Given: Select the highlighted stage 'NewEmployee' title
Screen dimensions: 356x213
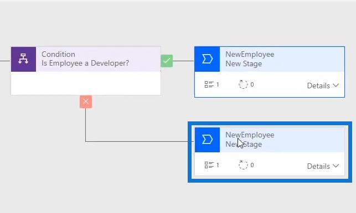Looking at the screenshot, I should 250,135.
